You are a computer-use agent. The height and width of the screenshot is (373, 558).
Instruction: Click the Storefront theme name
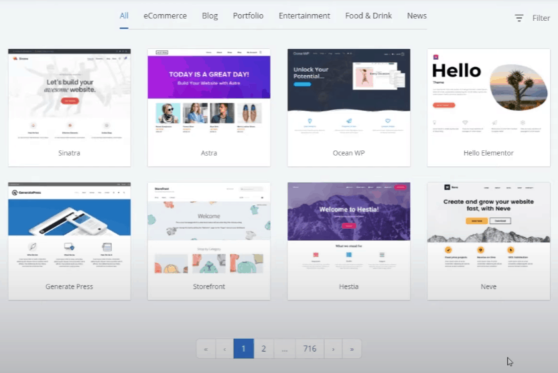pyautogui.click(x=209, y=286)
